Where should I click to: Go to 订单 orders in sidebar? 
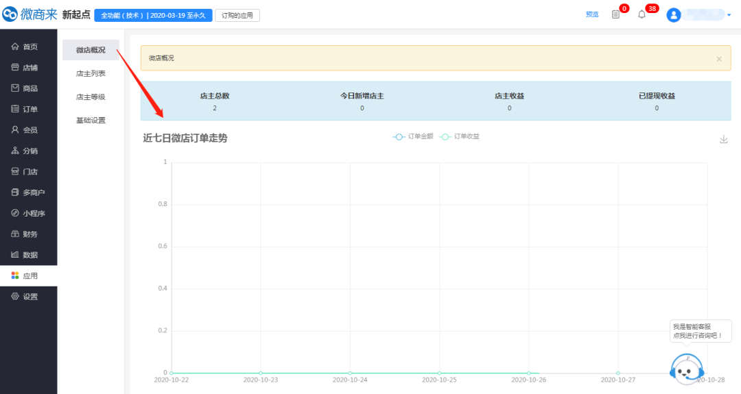coord(28,109)
